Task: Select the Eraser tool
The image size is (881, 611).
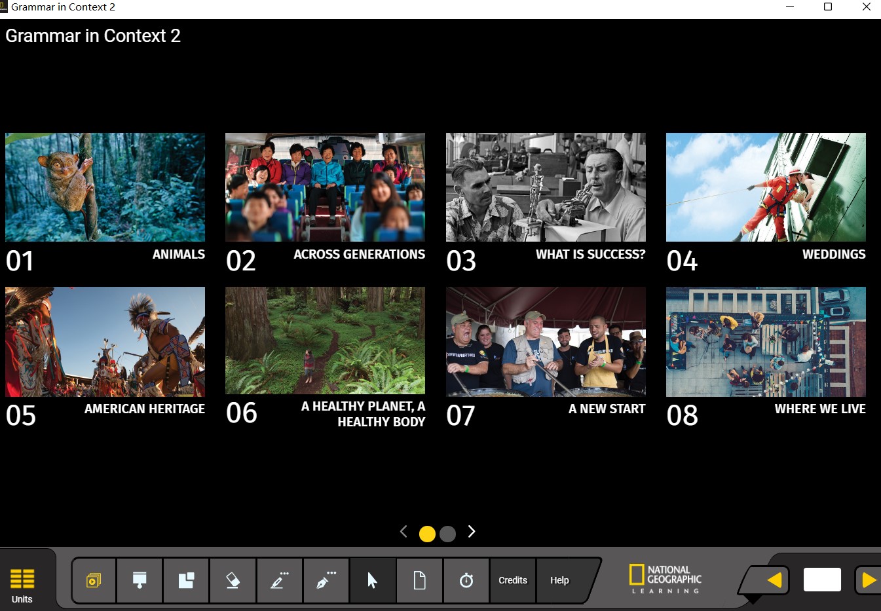Action: pyautogui.click(x=233, y=580)
